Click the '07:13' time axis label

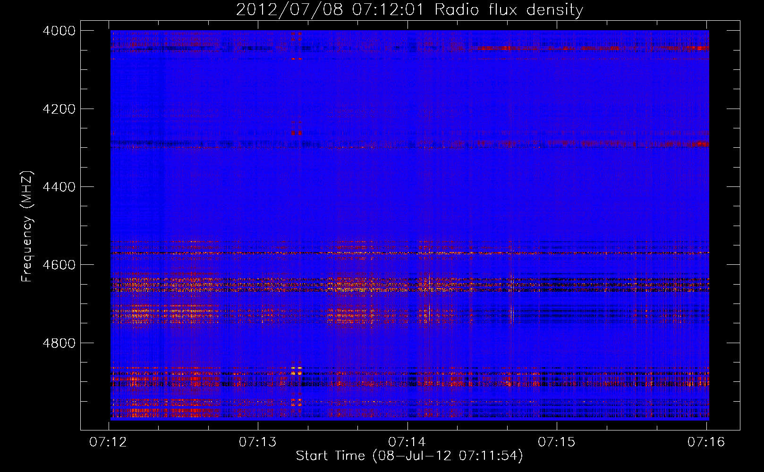click(x=257, y=442)
